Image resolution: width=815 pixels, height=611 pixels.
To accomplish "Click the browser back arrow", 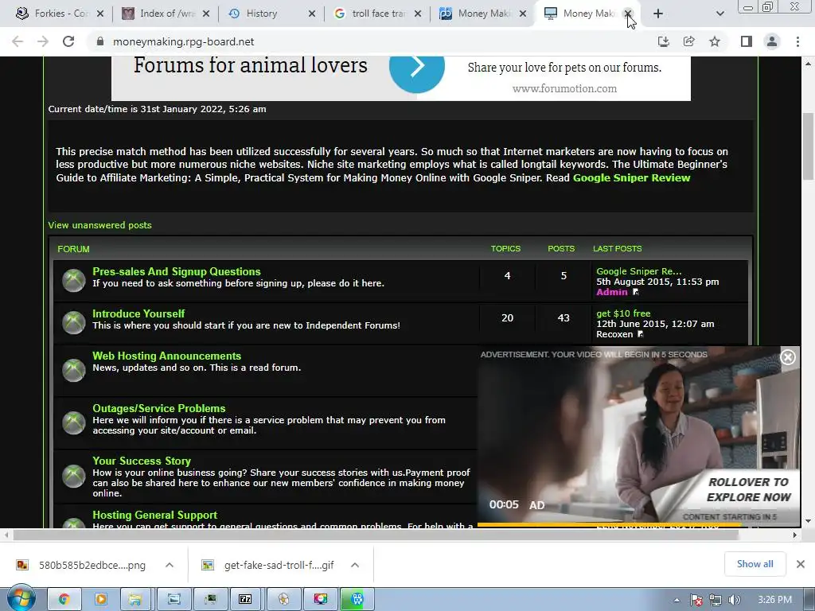I will [18, 41].
